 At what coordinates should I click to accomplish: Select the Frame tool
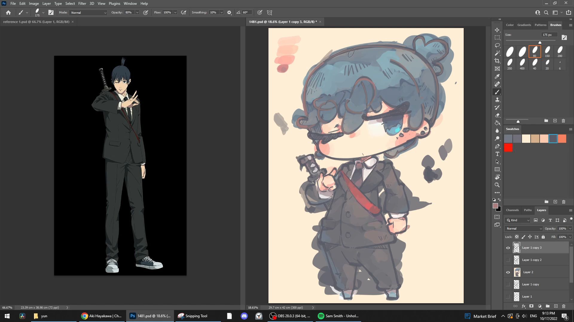497,69
